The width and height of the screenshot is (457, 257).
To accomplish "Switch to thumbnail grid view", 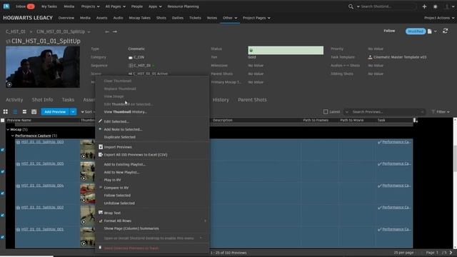I will point(6,112).
